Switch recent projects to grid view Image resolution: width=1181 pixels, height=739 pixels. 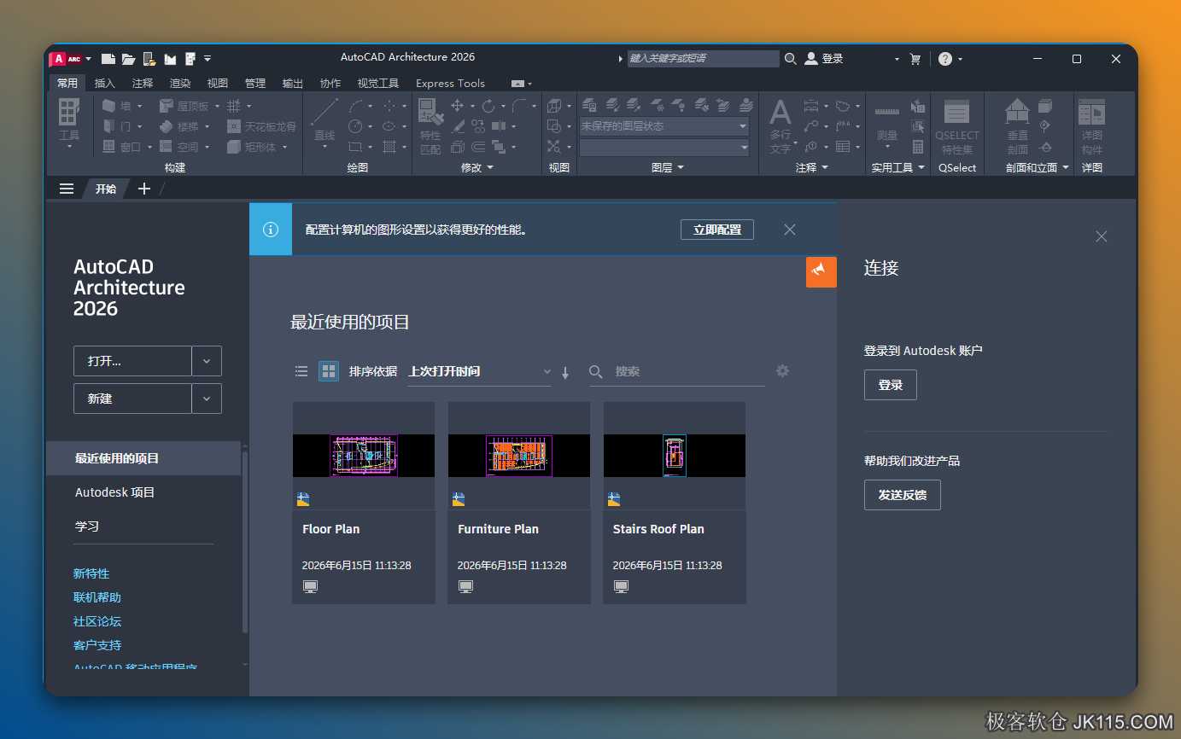[329, 371]
